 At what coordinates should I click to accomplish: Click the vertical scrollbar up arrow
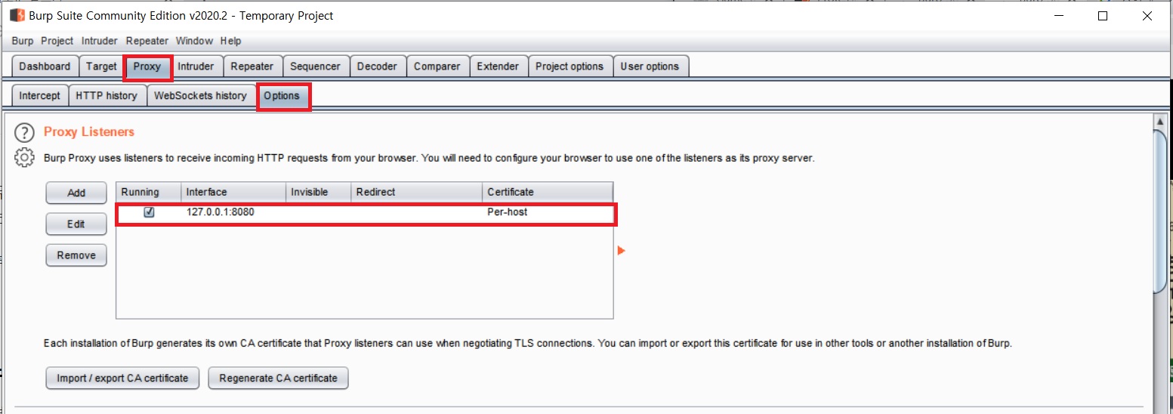tap(1162, 122)
